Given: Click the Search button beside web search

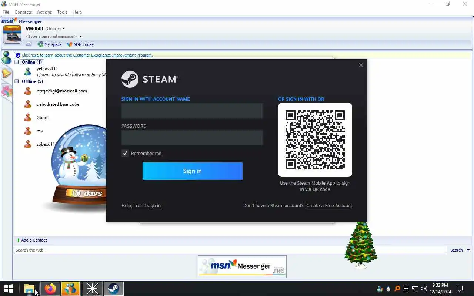Looking at the screenshot, I should pos(456,250).
